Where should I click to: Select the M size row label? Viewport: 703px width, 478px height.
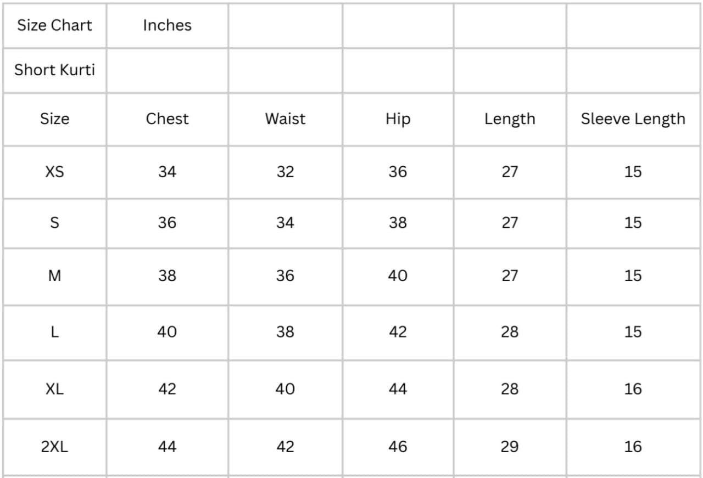(54, 275)
